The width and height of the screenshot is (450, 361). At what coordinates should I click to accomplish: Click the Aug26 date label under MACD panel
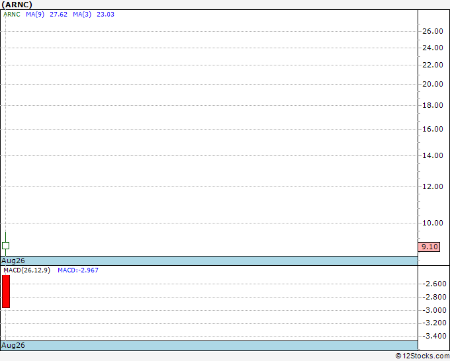pos(13,345)
